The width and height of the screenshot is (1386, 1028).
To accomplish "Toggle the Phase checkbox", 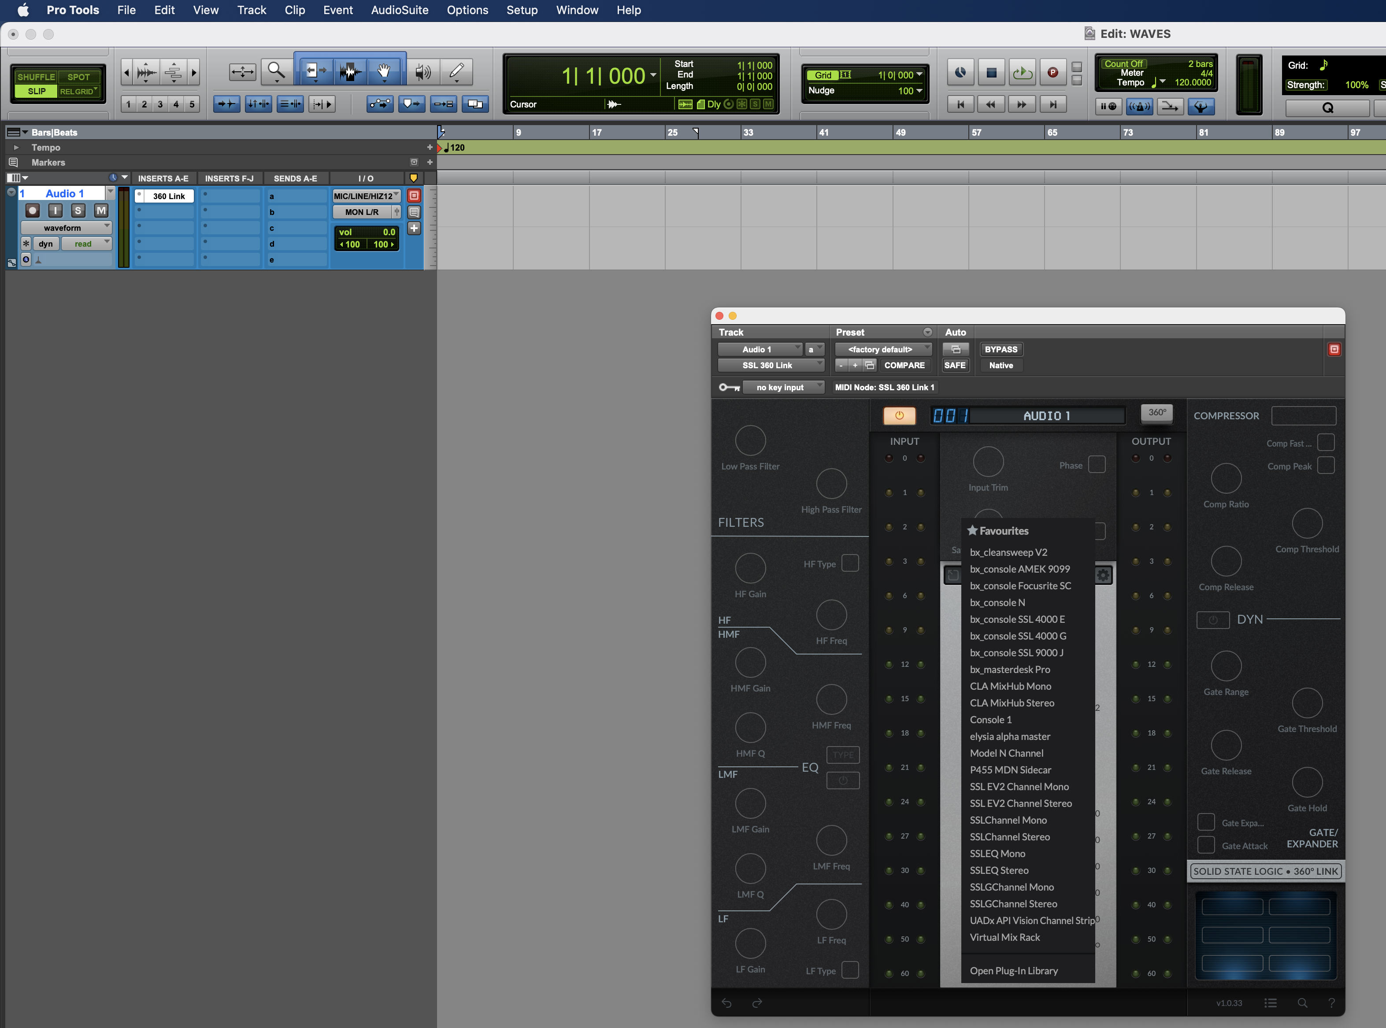I will coord(1097,465).
